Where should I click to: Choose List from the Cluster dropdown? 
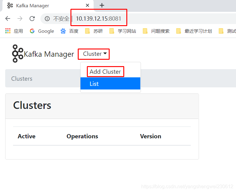point(110,84)
